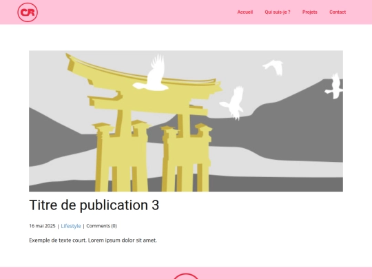This screenshot has width=372, height=279.
Task: Click the circular logo in the footer
Action: coord(186,276)
